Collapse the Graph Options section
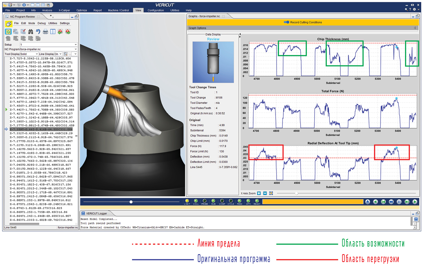423x266 pixels. pos(415,28)
